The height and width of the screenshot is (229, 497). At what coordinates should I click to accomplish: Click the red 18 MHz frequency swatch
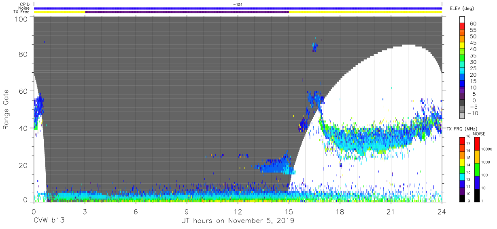tap(463, 140)
